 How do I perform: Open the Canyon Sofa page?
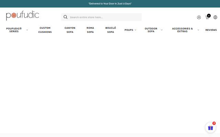tap(70, 30)
